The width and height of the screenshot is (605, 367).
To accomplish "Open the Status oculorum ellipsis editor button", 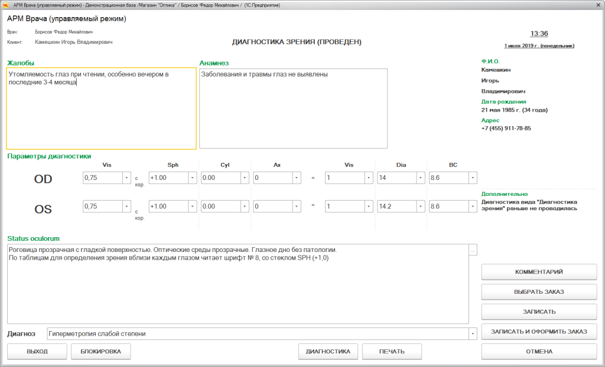I will [x=473, y=251].
